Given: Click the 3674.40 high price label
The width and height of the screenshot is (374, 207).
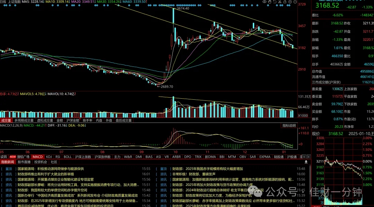Looking at the screenshot, I should click(183, 8).
